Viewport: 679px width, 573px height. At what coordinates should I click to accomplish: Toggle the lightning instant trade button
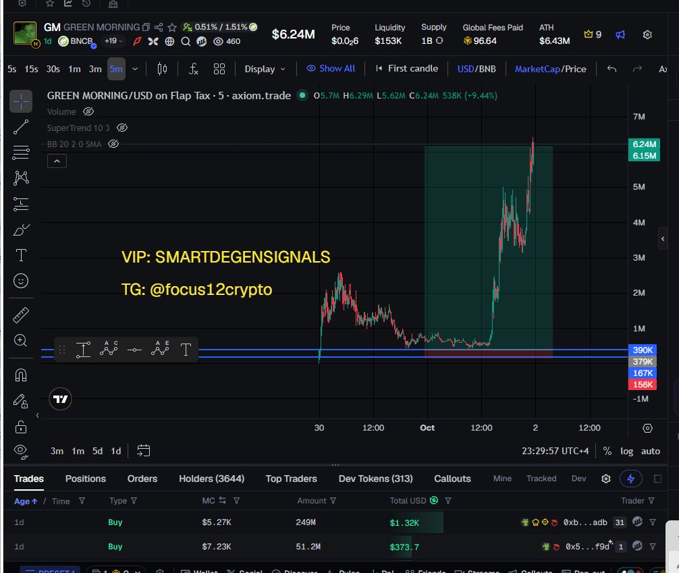(631, 479)
